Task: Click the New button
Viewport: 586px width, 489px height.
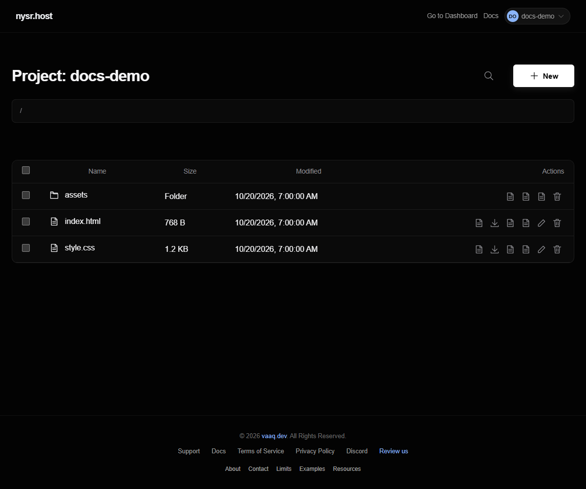Action: [544, 76]
